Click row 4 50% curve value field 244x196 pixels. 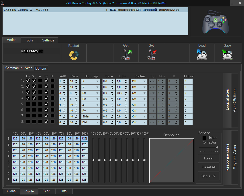[46, 156]
